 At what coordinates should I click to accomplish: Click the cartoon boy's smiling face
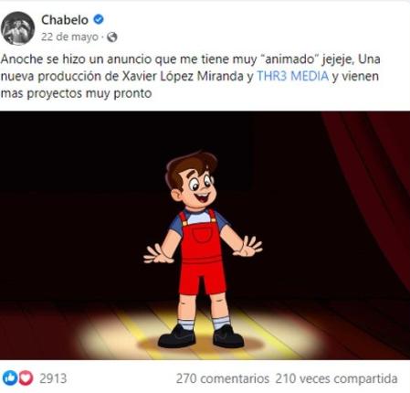[x=199, y=188]
